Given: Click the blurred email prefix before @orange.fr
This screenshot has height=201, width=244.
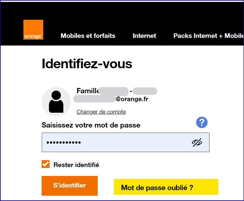Looking at the screenshot, I should pos(94,99).
